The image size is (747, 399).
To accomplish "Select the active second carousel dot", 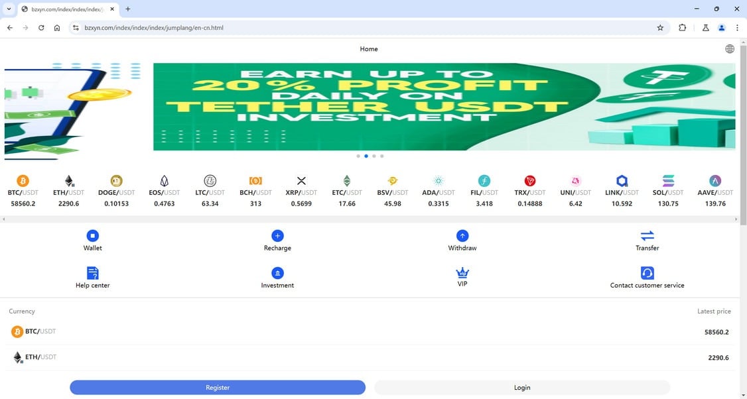I will click(366, 156).
